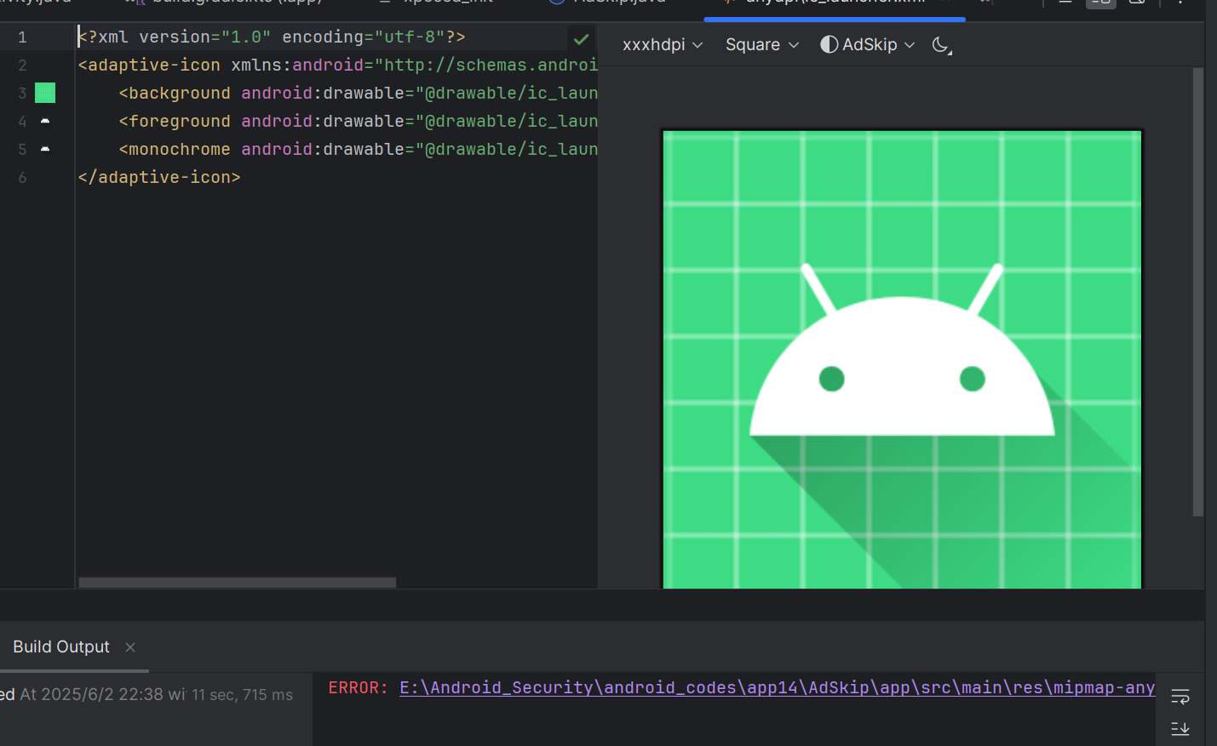Close the Build Output tab
1217x746 pixels.
(x=130, y=647)
